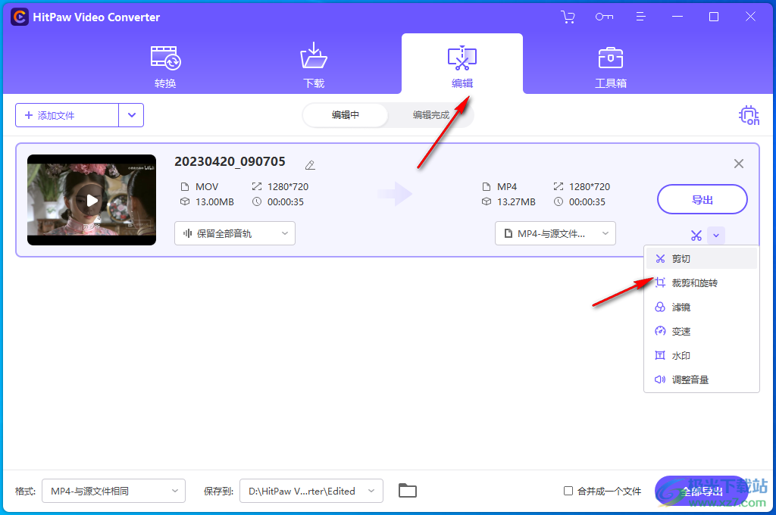The width and height of the screenshot is (776, 515).
Task: Click the 全部导出 export all button
Action: click(x=702, y=491)
